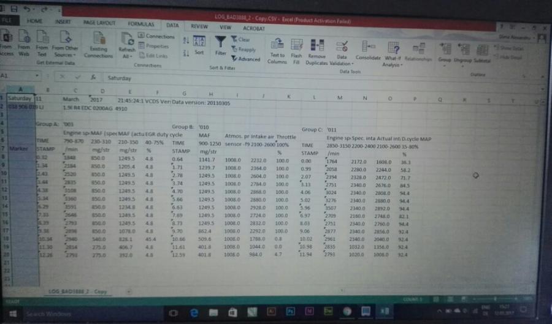The image size is (552, 324).
Task: Switch to the FORMULAS ribbon tab
Action: (141, 24)
